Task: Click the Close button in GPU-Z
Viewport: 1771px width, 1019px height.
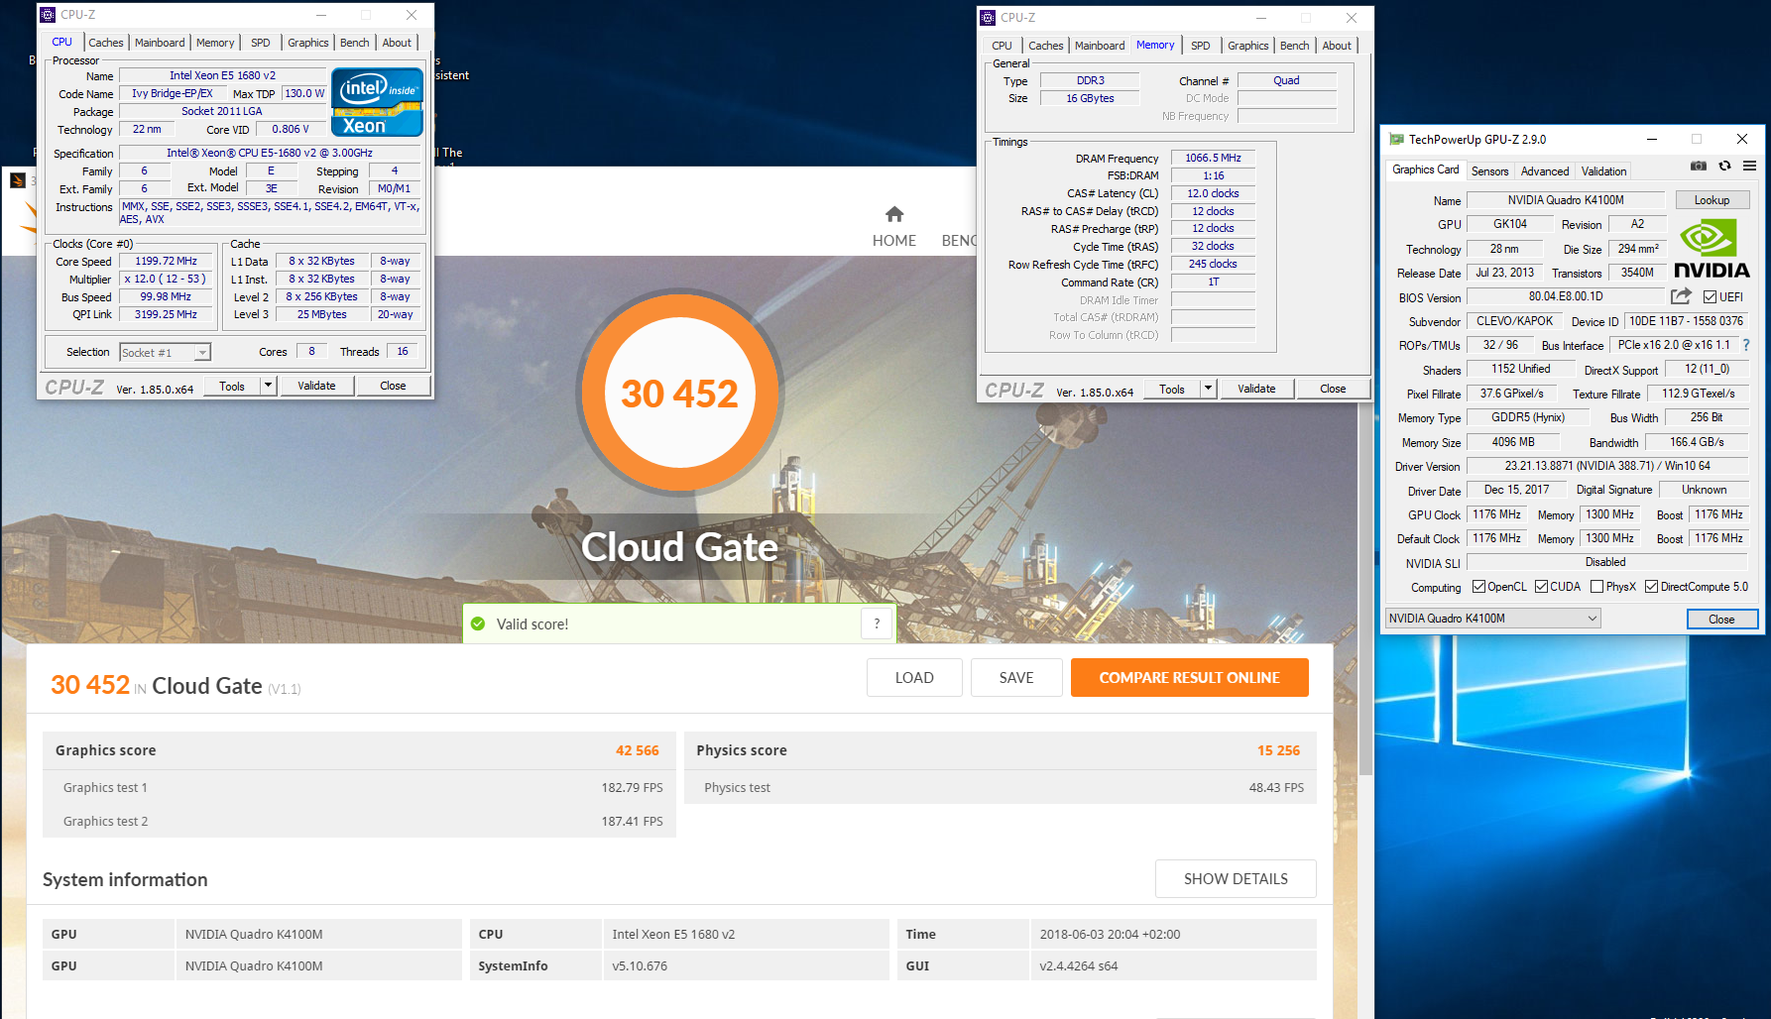Action: [x=1721, y=620]
